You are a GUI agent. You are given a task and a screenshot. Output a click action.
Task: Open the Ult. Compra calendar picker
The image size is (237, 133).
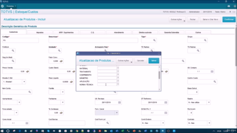pyautogui.click(x=212, y=71)
